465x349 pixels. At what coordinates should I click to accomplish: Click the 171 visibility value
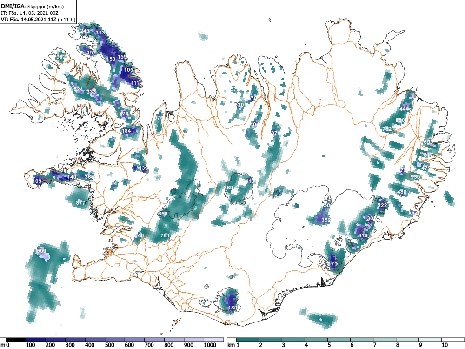click(x=333, y=264)
